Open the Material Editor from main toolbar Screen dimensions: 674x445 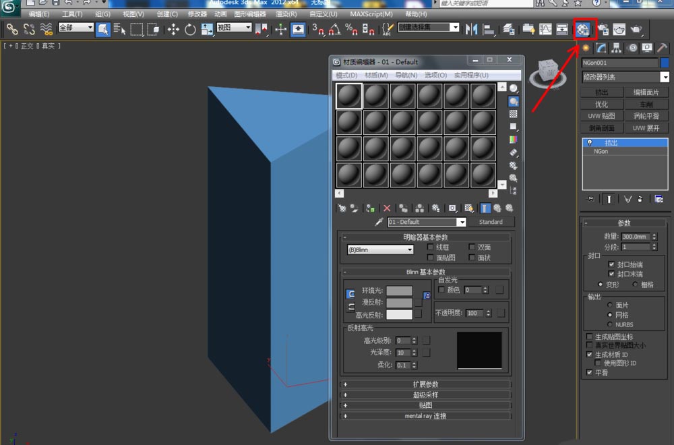583,29
